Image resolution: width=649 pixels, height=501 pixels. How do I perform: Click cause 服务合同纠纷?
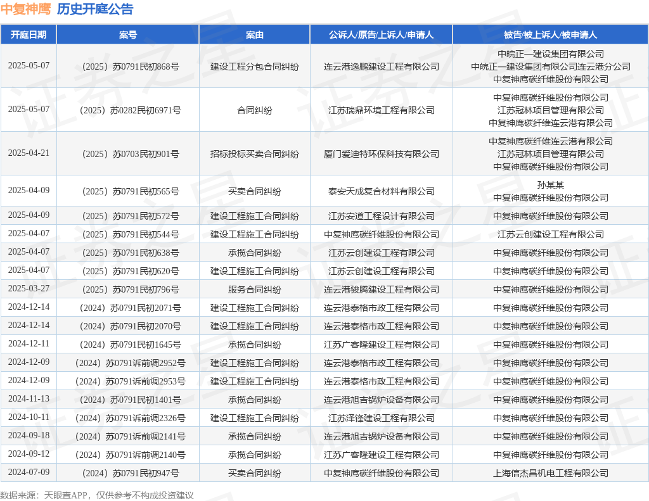click(x=255, y=289)
